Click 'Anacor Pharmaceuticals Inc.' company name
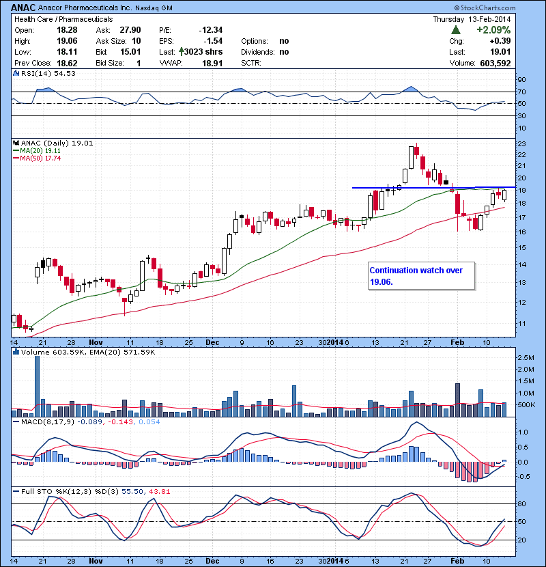The image size is (546, 567). [85, 8]
